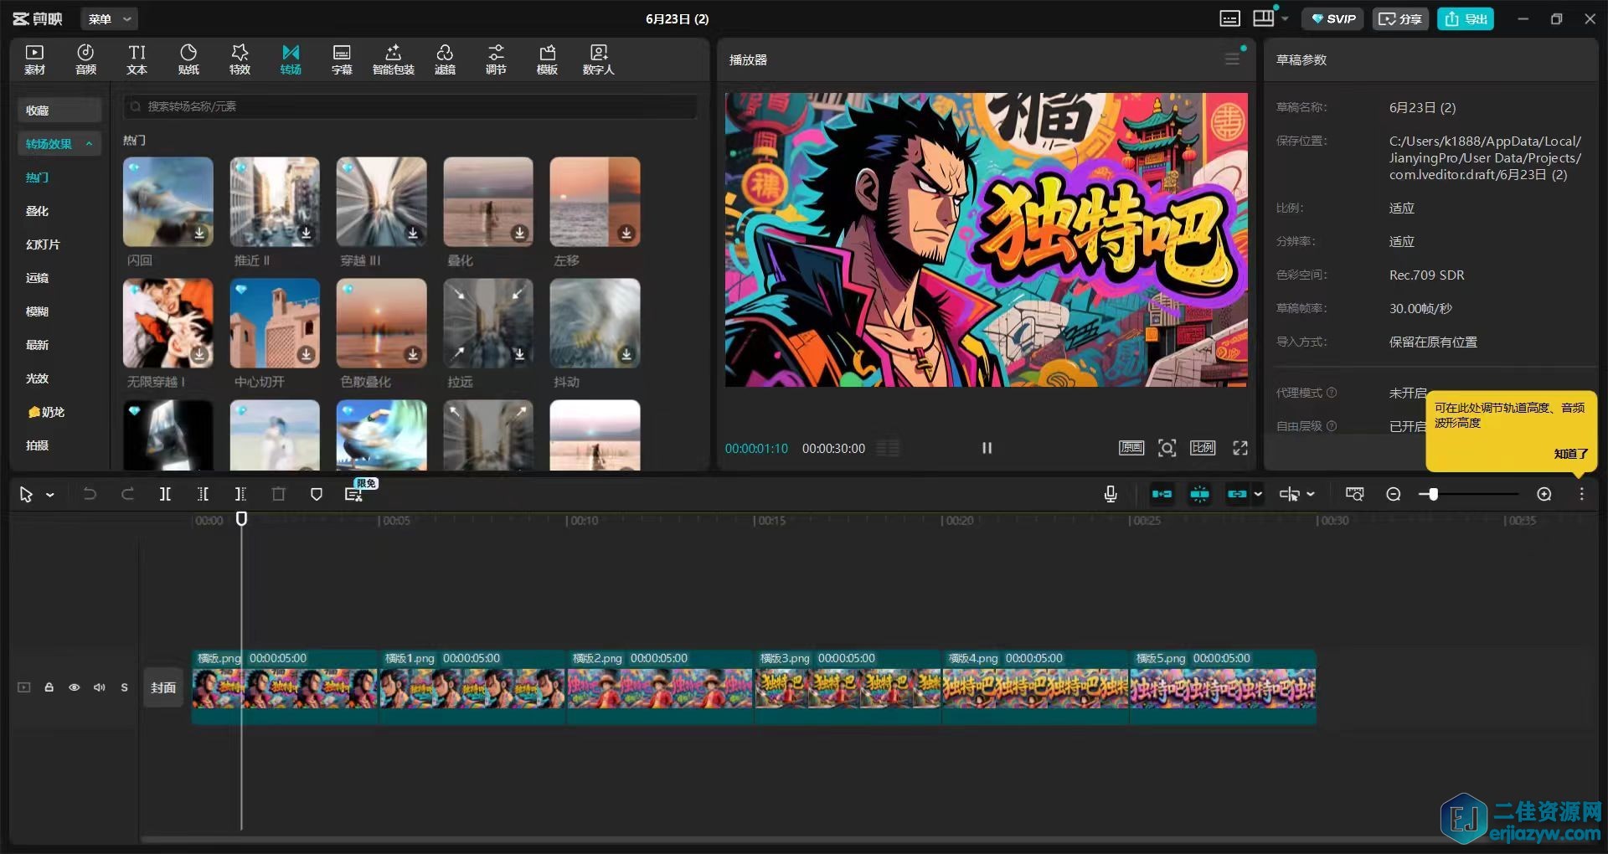Click the timeline zoom slider handle
The image size is (1608, 854).
(1433, 494)
